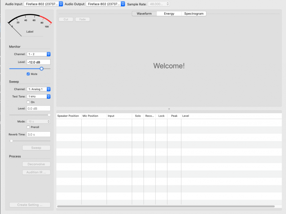Click the Audition IR button

(36, 172)
